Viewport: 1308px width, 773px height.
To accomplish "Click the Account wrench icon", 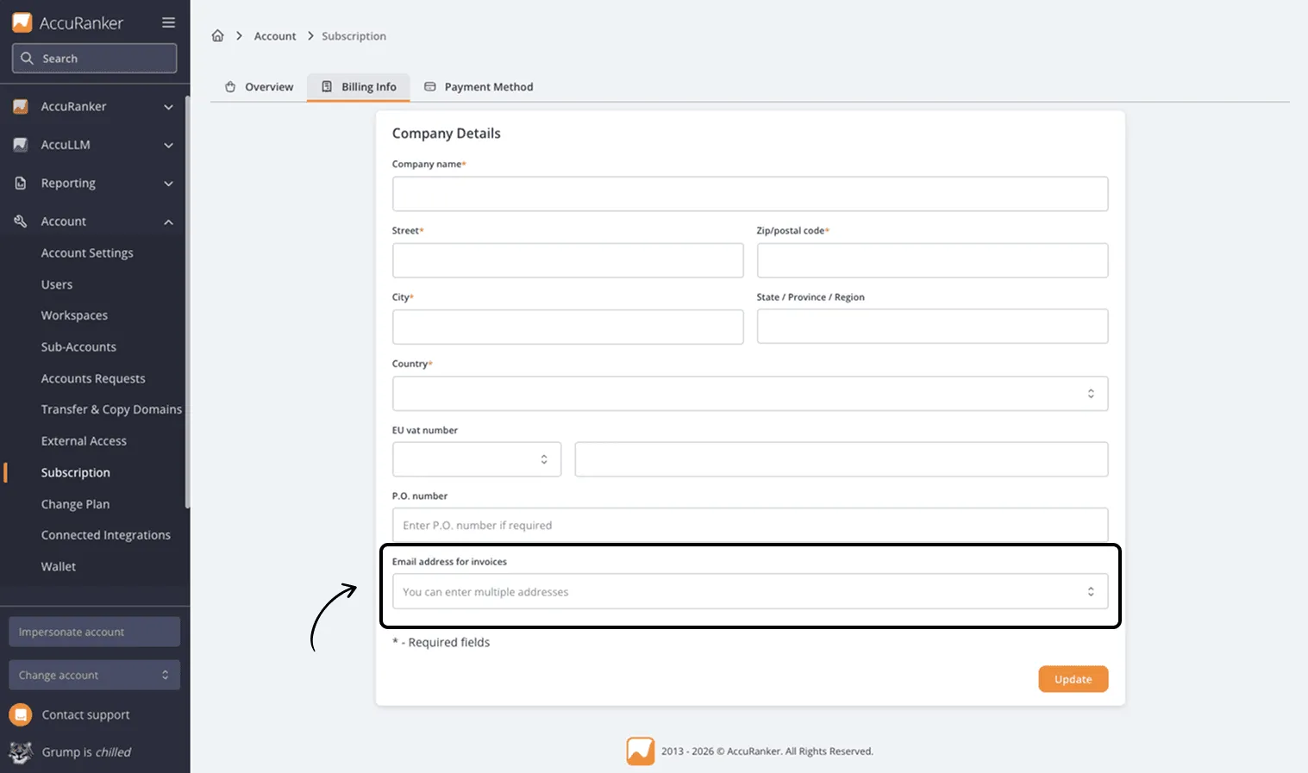I will pyautogui.click(x=21, y=221).
